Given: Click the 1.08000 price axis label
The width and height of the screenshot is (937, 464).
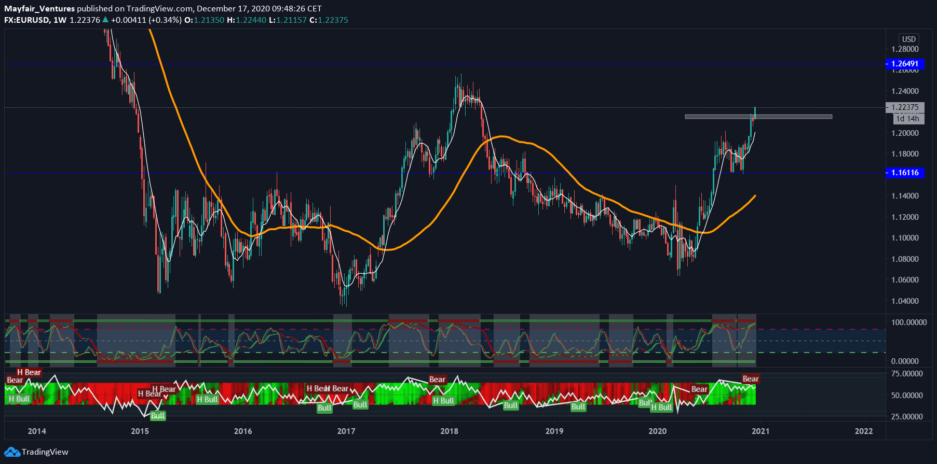Looking at the screenshot, I should pos(905,259).
